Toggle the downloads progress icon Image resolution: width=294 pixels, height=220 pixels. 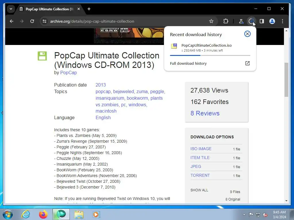pyautogui.click(x=251, y=21)
